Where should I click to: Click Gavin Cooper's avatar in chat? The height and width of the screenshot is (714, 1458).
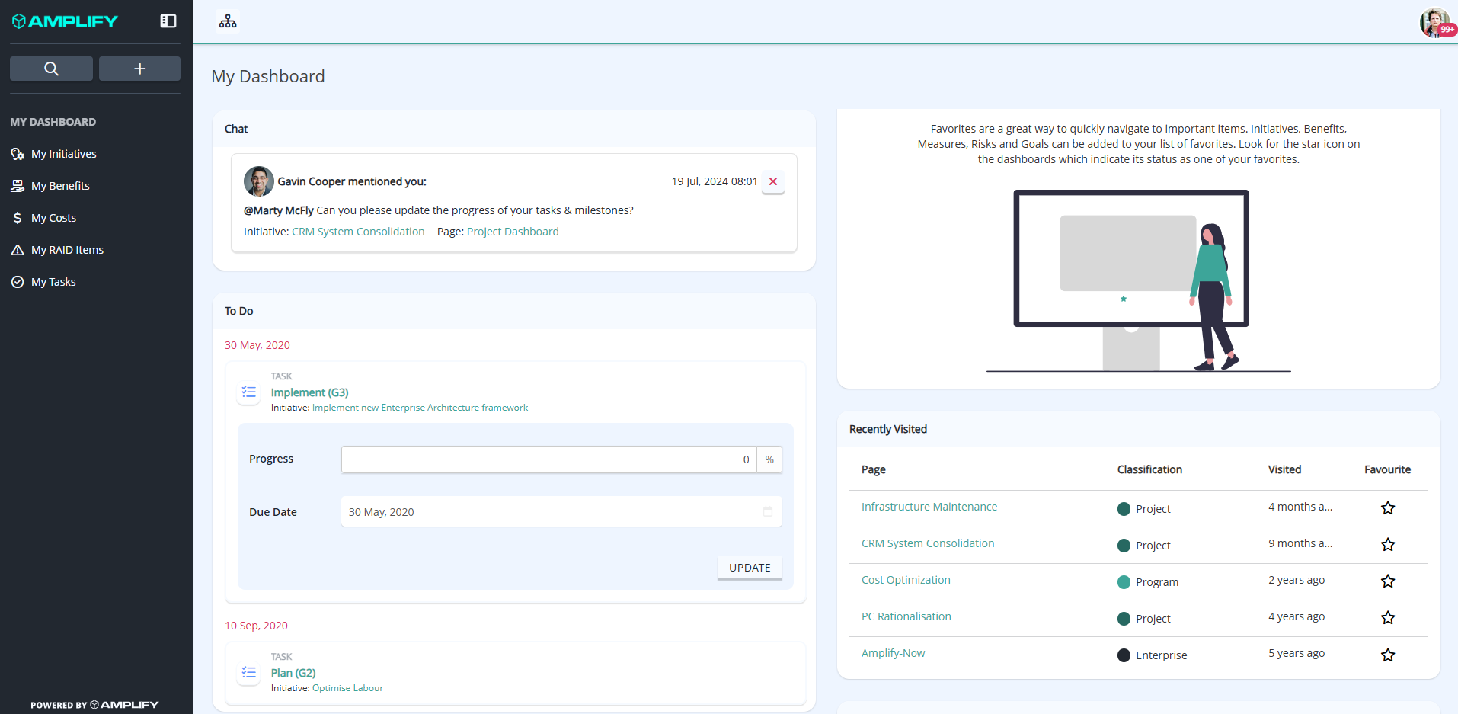(x=259, y=181)
